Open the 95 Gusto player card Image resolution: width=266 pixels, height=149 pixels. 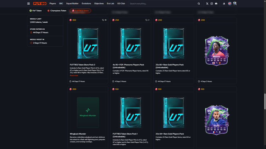[216, 120]
